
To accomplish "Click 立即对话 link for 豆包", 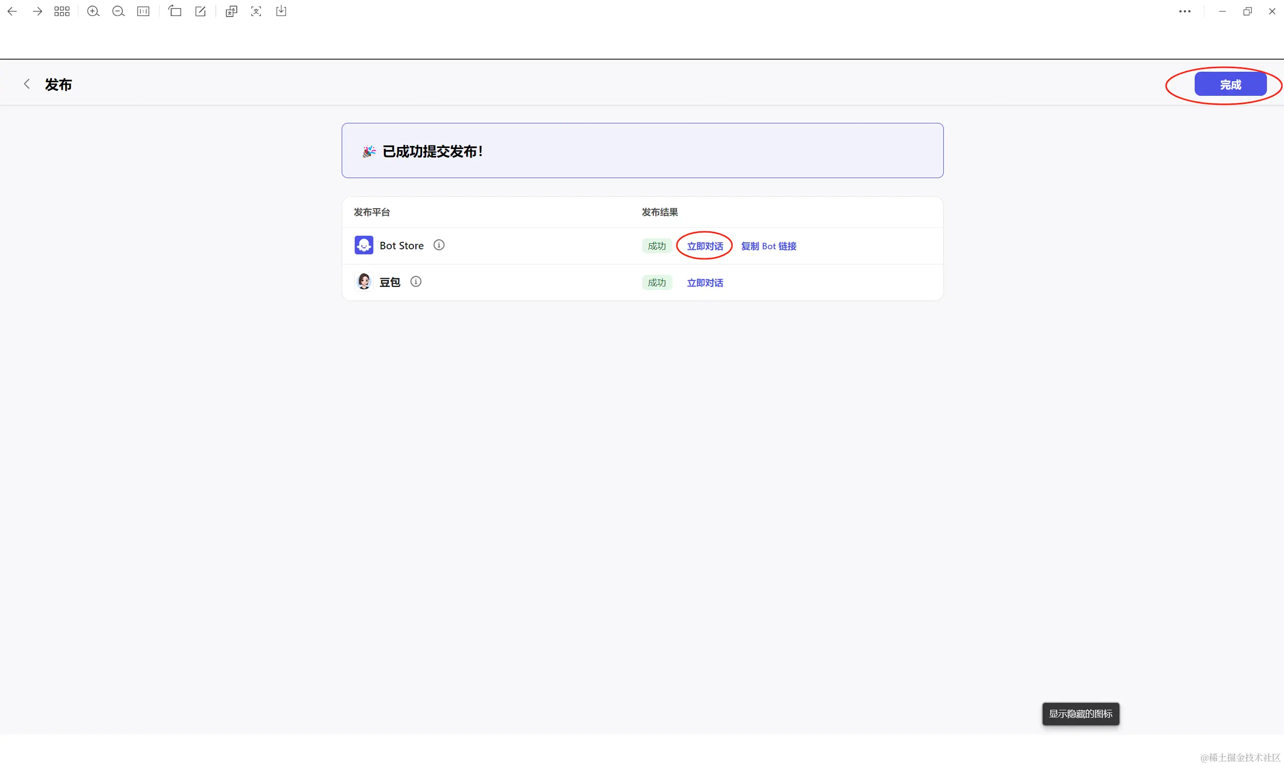I will click(705, 283).
